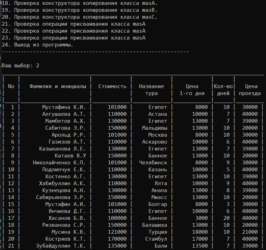Click tour name 'Турция'
Viewport: 266px width, 250px height.
158,232
